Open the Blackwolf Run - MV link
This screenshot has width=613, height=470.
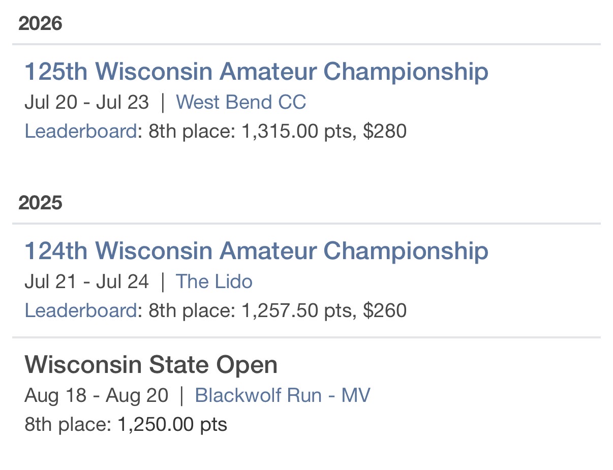(283, 395)
